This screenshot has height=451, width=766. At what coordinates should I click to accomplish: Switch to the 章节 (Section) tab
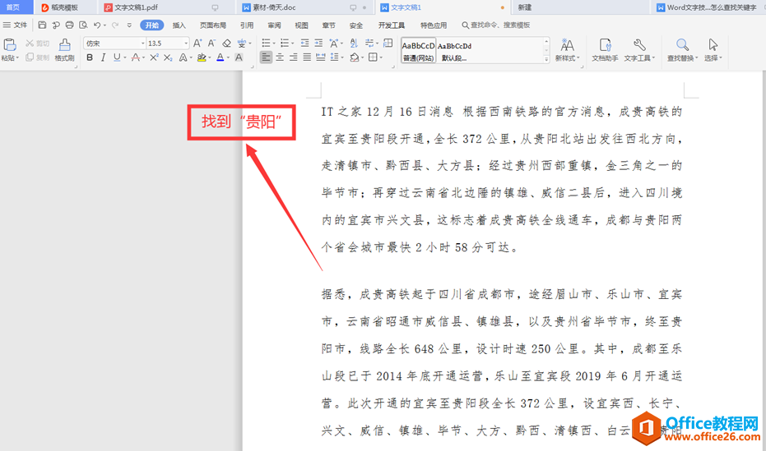coord(329,25)
